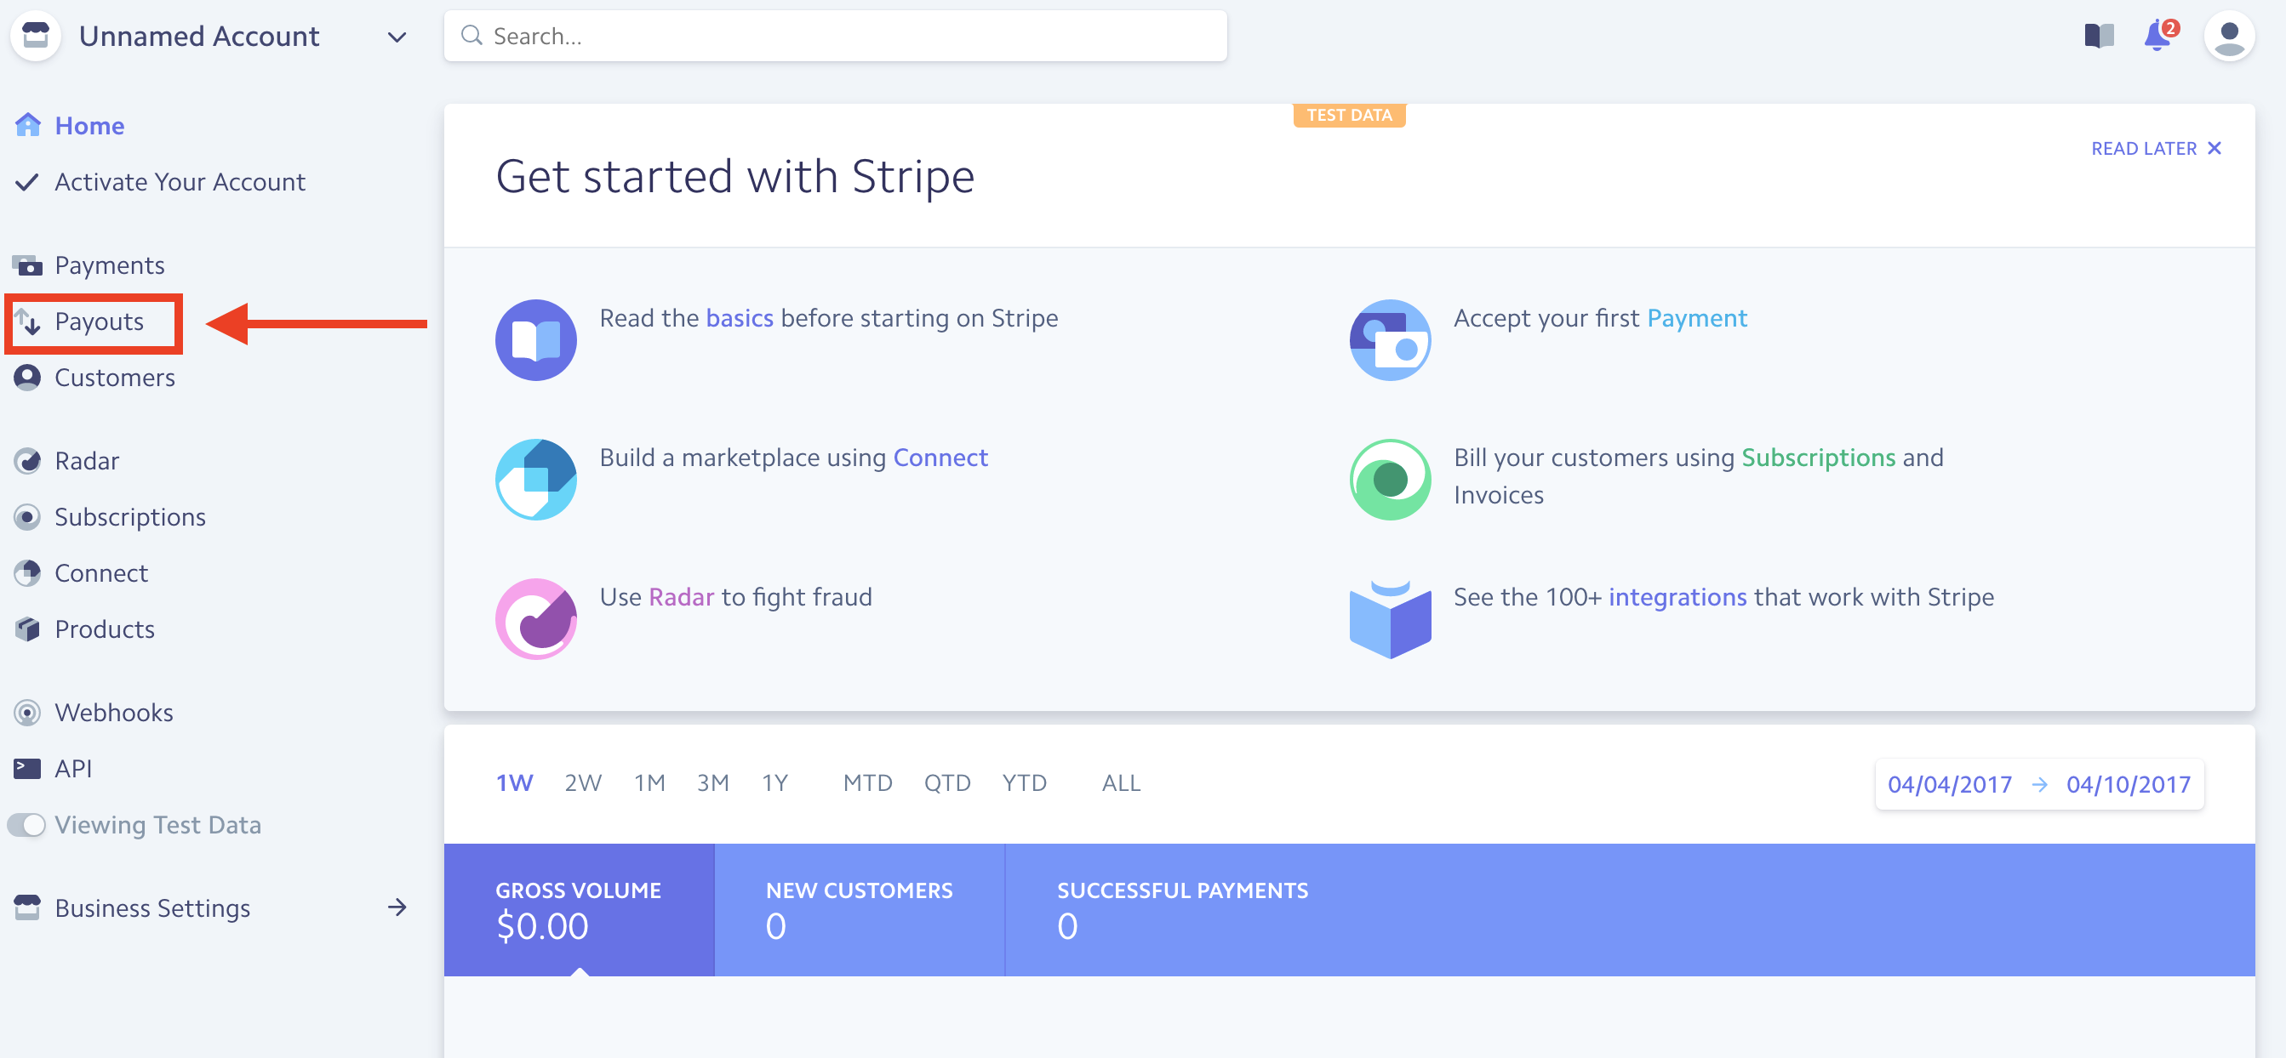Click the API terminal icon
Screen dimensions: 2286x1058
pos(26,768)
